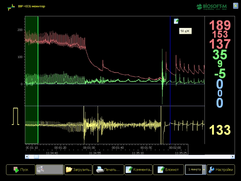Click the red systolic pressure value 189
The height and width of the screenshot is (181, 241).
tap(220, 25)
